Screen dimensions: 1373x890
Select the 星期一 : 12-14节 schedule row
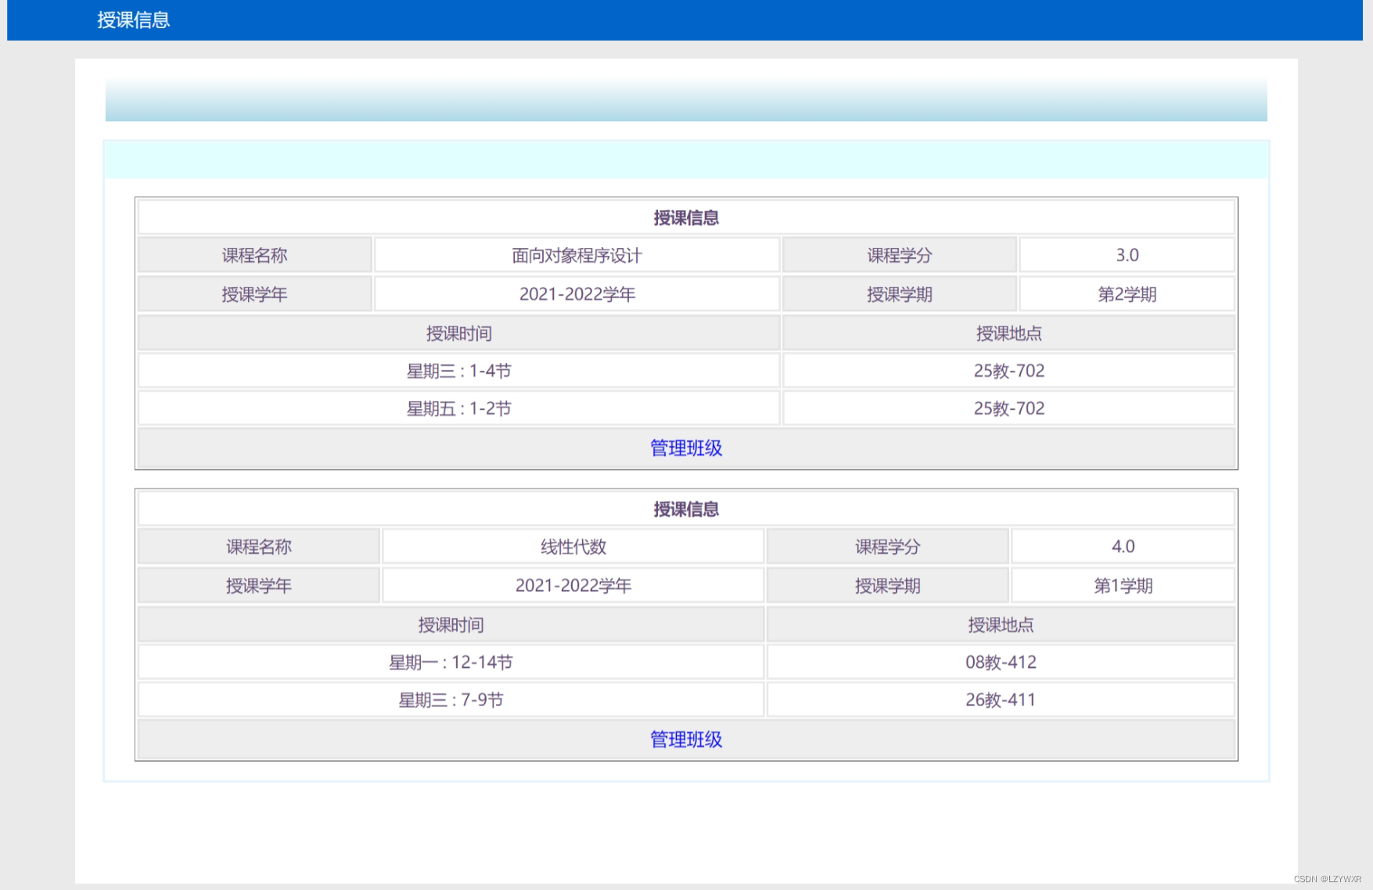[x=449, y=662]
